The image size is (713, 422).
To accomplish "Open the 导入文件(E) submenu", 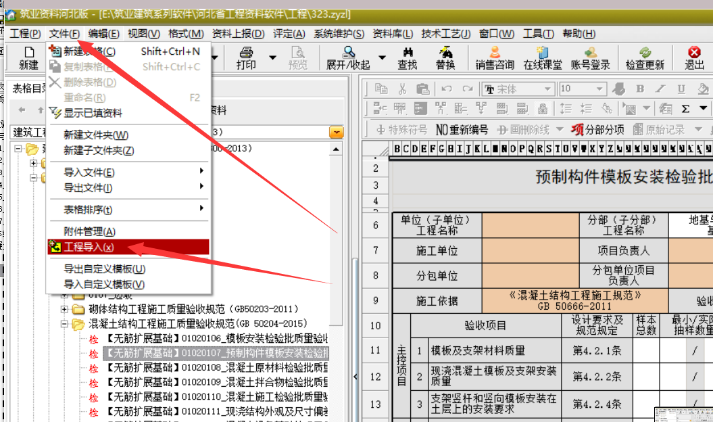I will (128, 172).
